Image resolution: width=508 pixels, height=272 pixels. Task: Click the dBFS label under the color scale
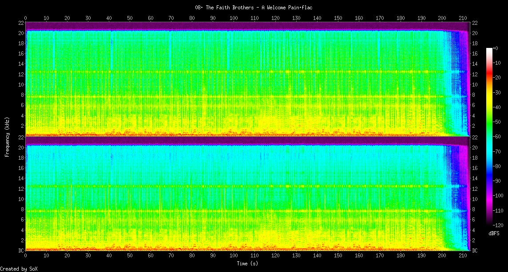coord(495,233)
